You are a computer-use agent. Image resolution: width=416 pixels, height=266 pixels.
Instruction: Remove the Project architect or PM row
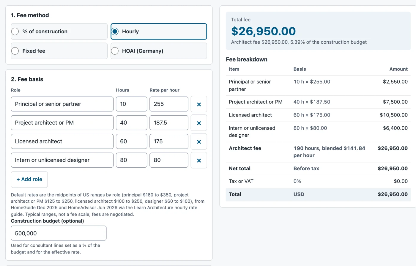point(199,123)
